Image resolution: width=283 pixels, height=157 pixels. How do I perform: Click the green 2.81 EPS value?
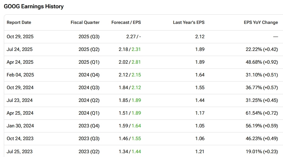[x=136, y=62]
